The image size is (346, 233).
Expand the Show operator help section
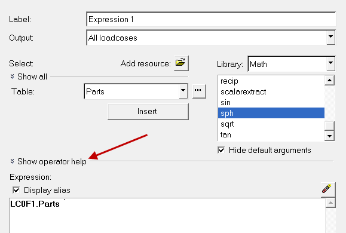(x=48, y=161)
